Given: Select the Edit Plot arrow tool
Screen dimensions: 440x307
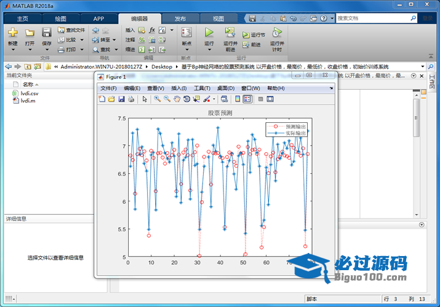Looking at the screenshot, I should (x=145, y=99).
